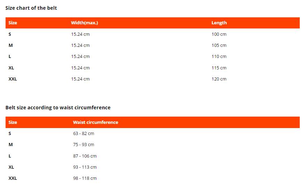Click the 63 - 82 cm waist value

point(83,134)
